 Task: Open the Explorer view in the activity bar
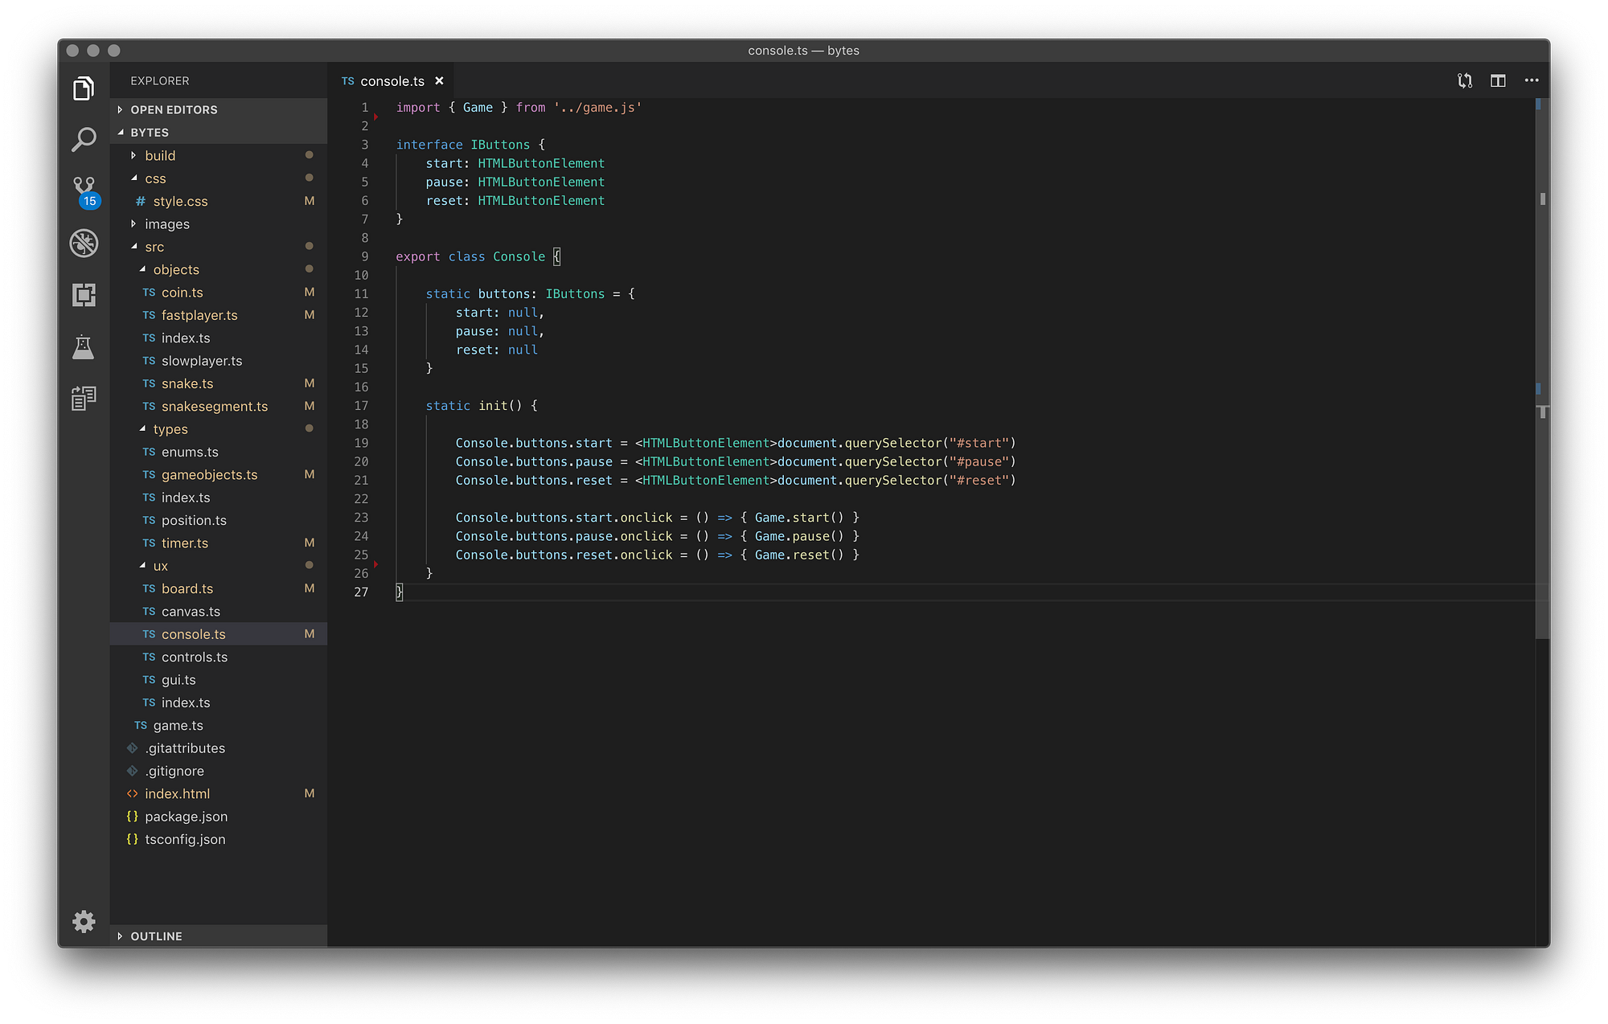[x=84, y=88]
